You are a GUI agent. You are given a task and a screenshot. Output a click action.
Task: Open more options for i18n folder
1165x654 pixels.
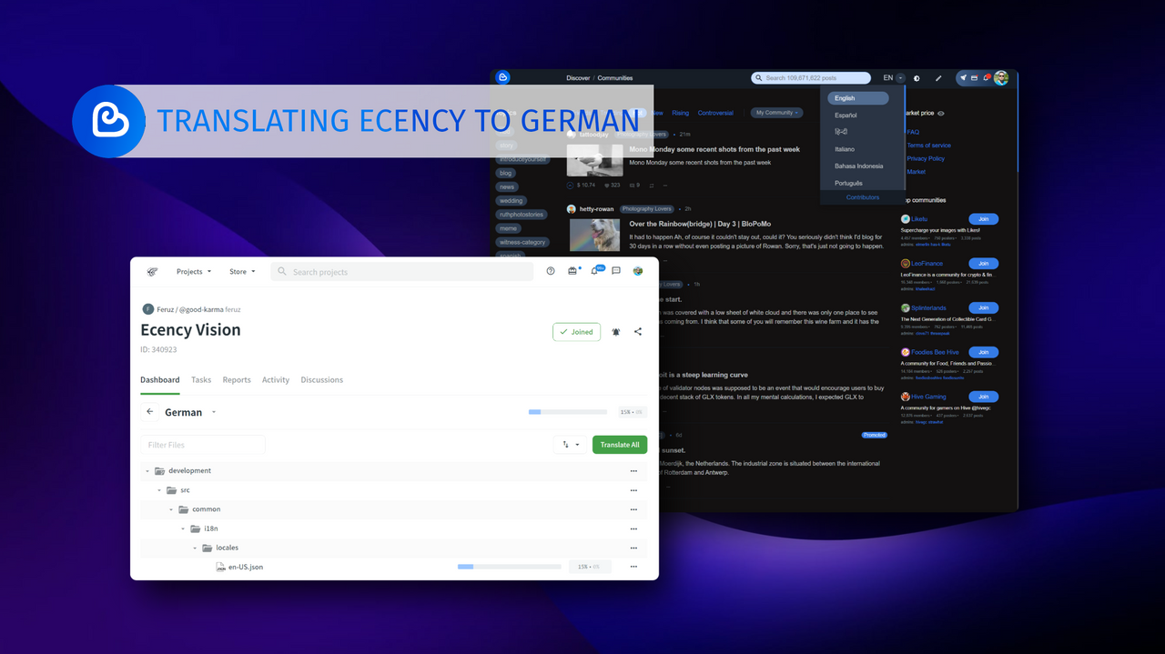[633, 528]
